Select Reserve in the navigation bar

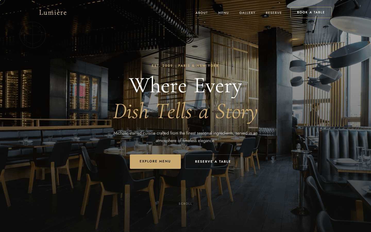tap(274, 13)
